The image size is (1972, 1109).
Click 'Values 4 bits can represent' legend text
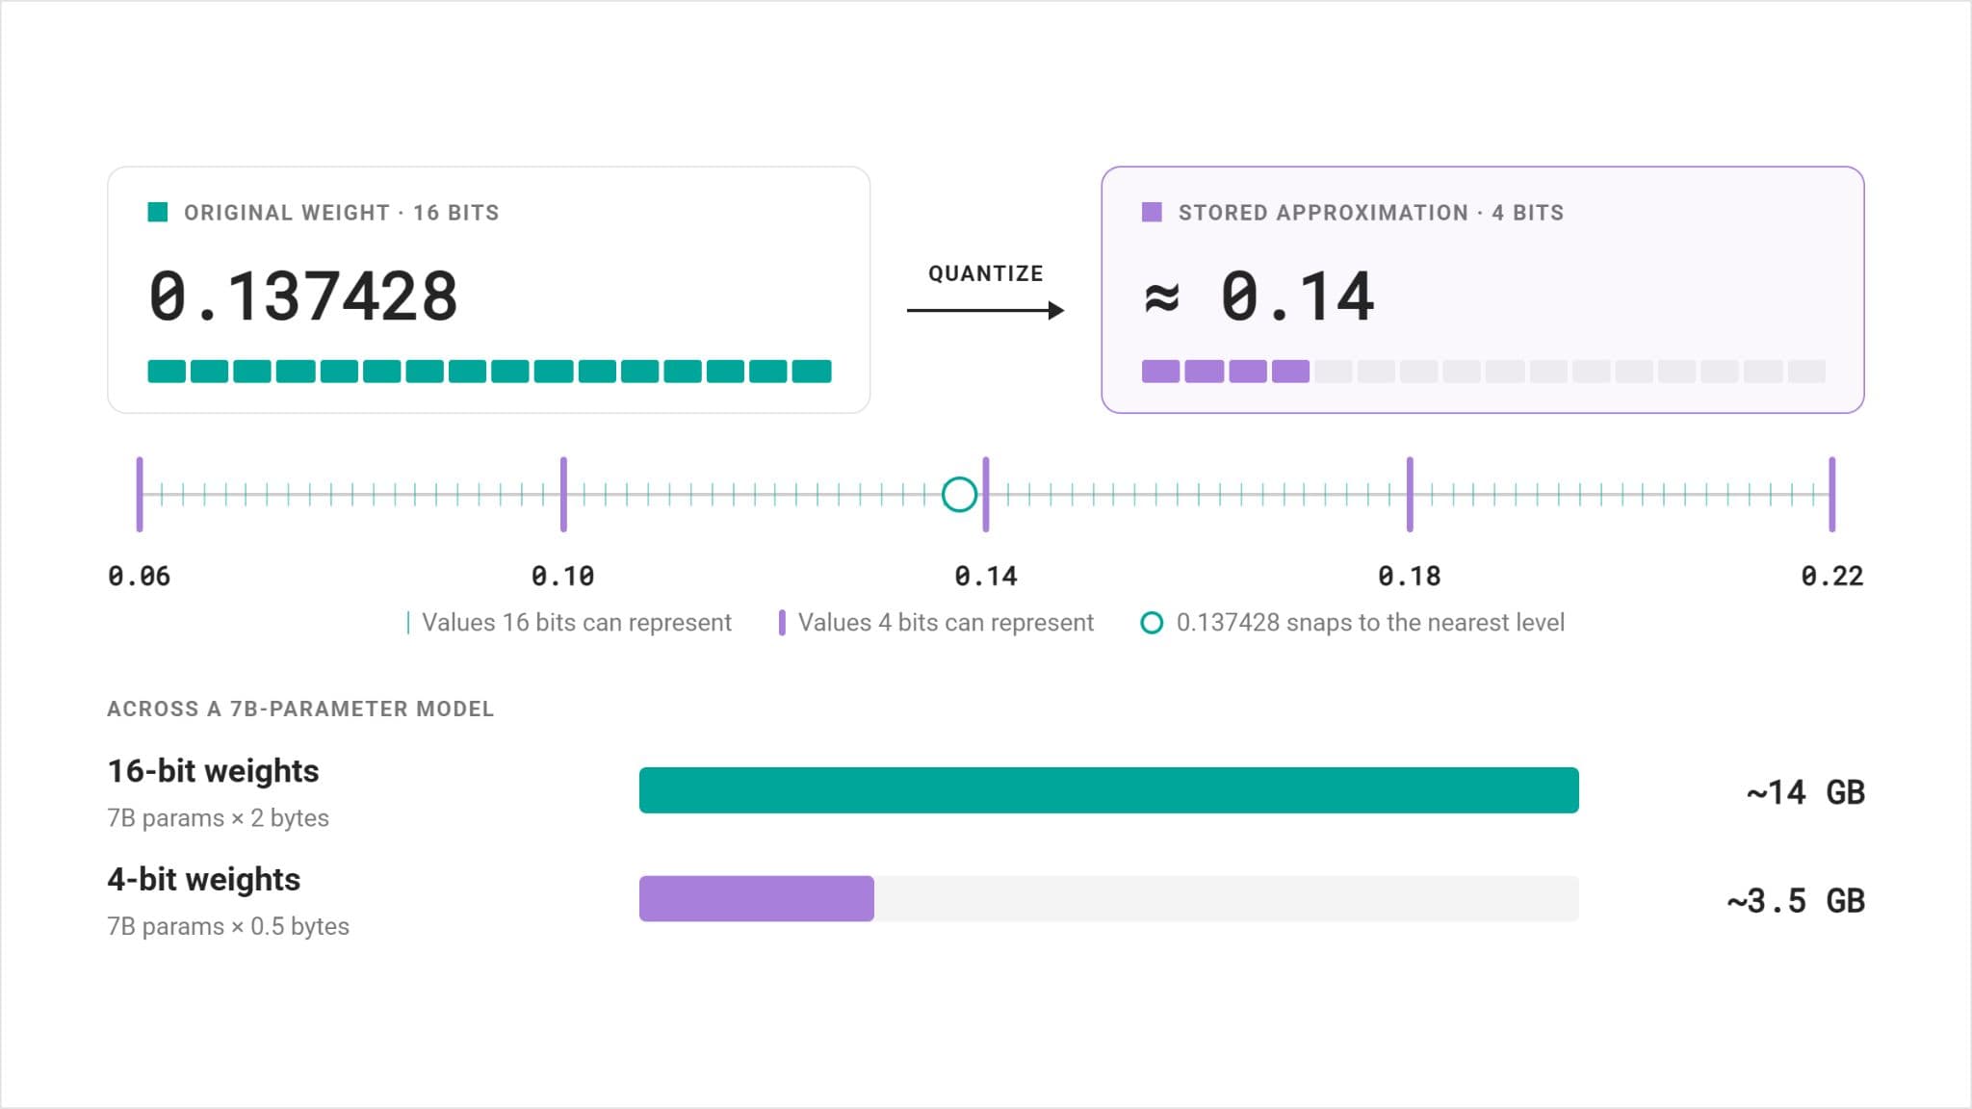[946, 623]
